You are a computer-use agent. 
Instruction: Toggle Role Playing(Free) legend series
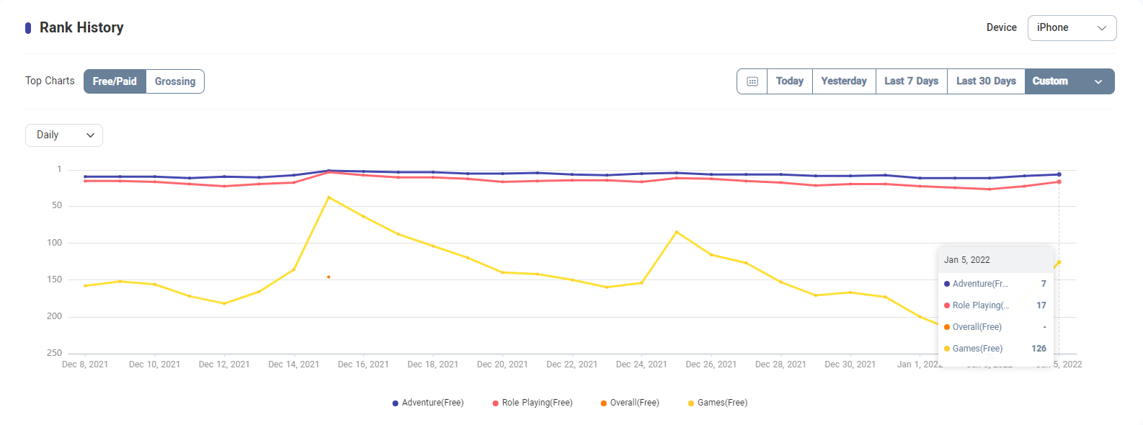pyautogui.click(x=532, y=403)
